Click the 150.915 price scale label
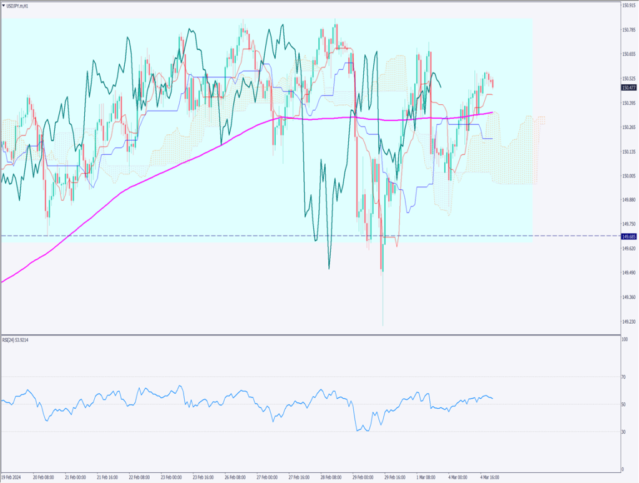This screenshot has height=483, width=639. pyautogui.click(x=629, y=6)
